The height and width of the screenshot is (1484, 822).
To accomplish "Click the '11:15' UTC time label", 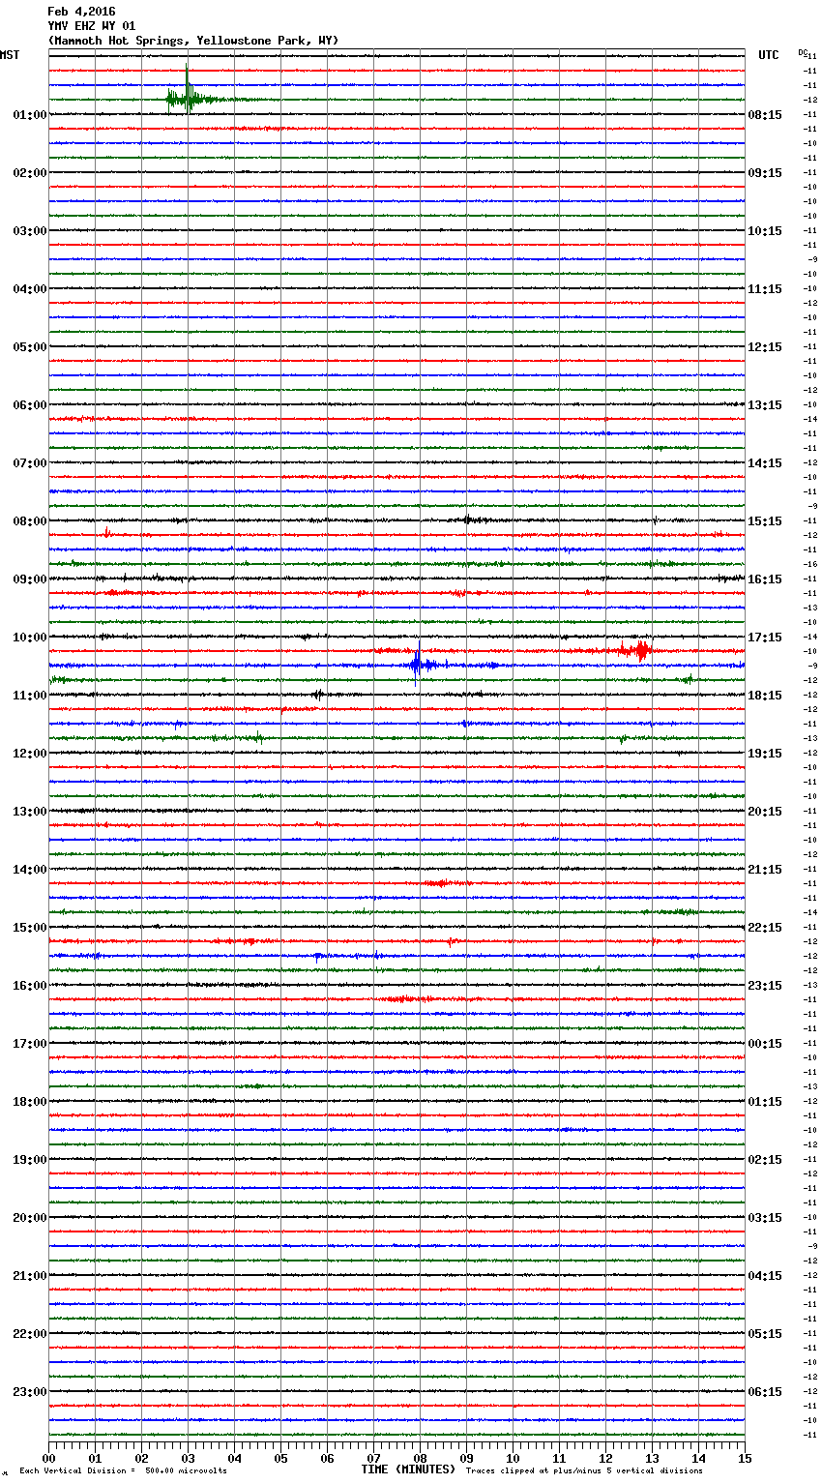I will pos(765,289).
